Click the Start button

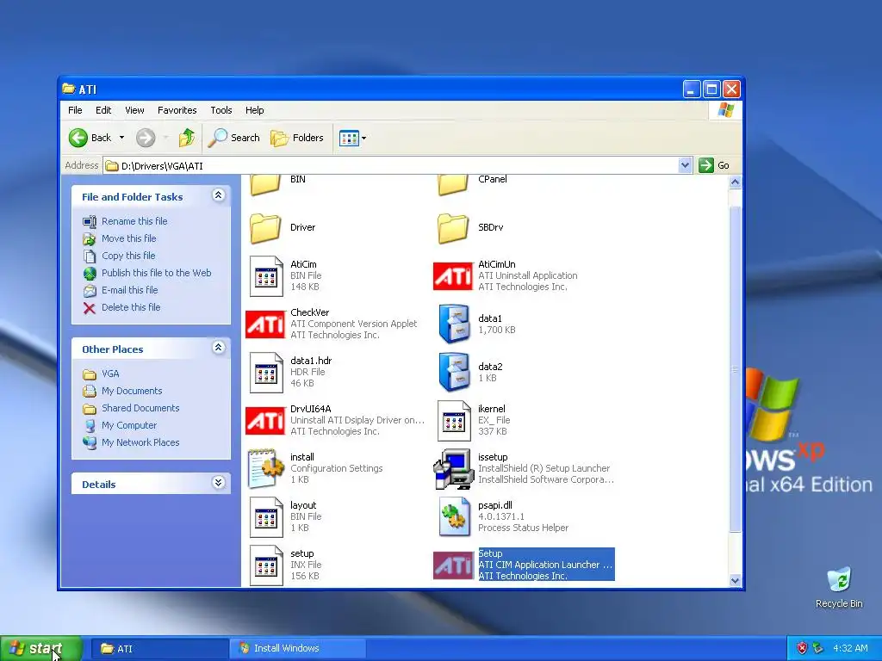[x=41, y=649]
